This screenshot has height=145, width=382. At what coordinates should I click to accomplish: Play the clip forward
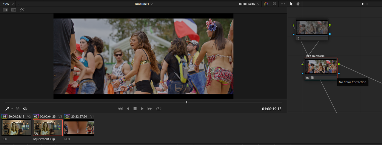(142, 109)
